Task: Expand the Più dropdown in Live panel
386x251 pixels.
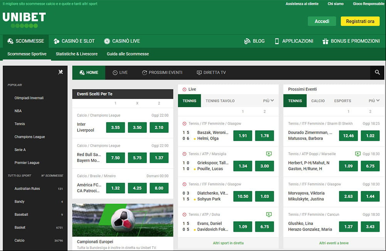Action: coord(268,101)
